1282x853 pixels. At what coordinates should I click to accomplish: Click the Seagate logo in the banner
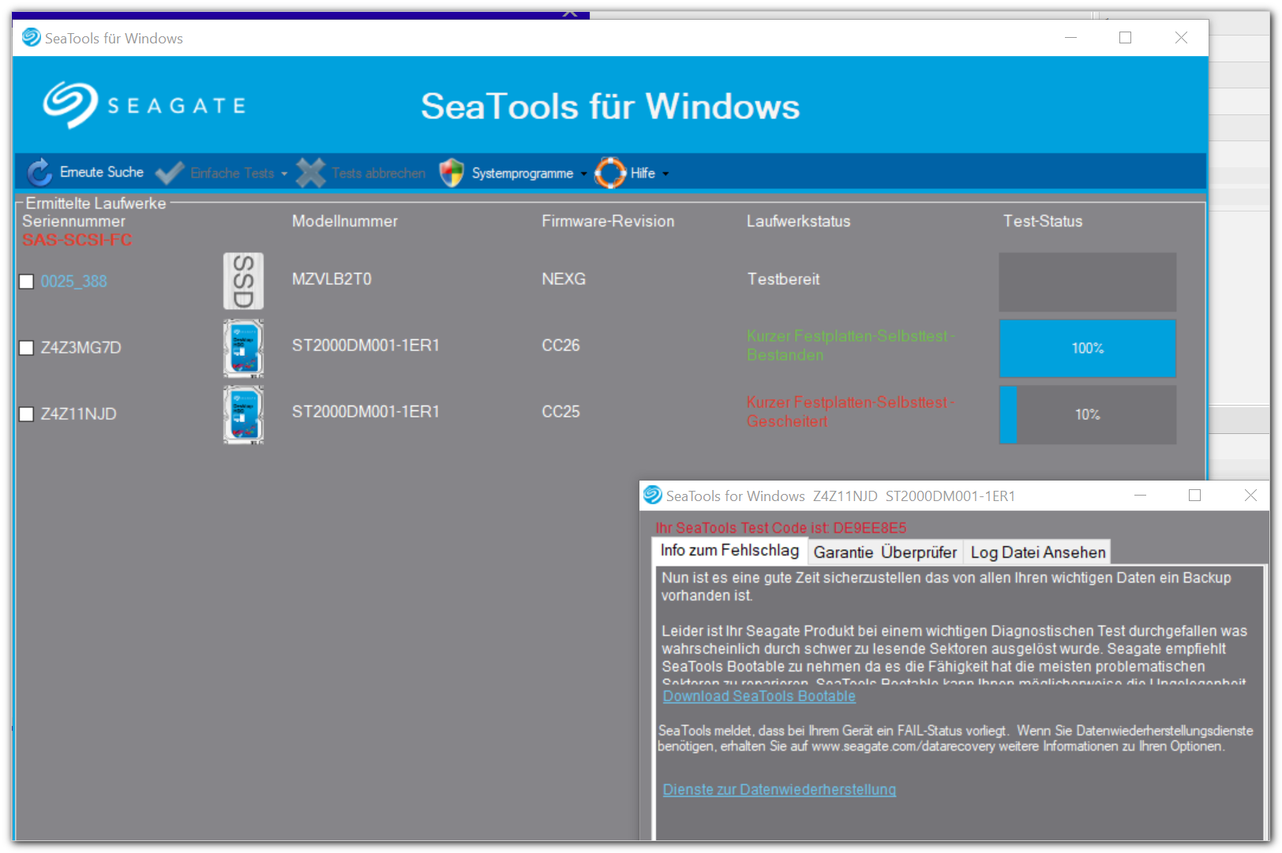[144, 105]
